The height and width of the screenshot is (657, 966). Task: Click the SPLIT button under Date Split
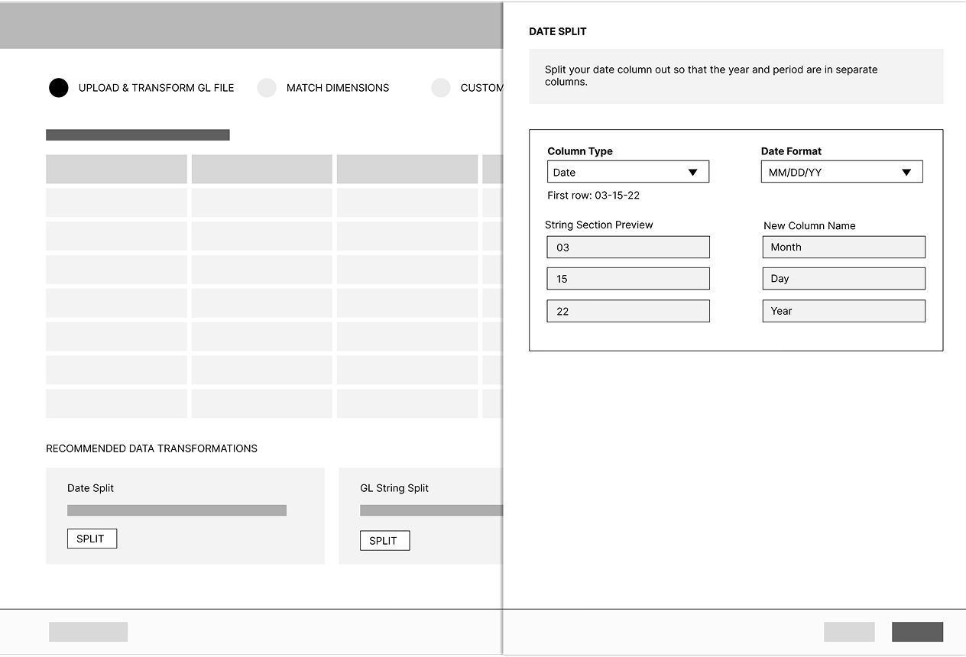[x=92, y=539]
